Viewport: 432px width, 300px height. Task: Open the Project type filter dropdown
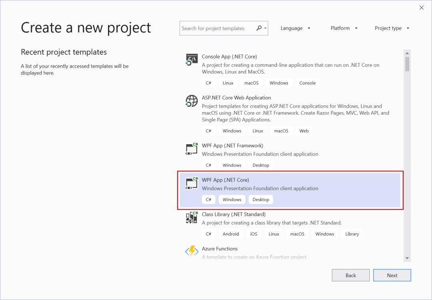(392, 28)
